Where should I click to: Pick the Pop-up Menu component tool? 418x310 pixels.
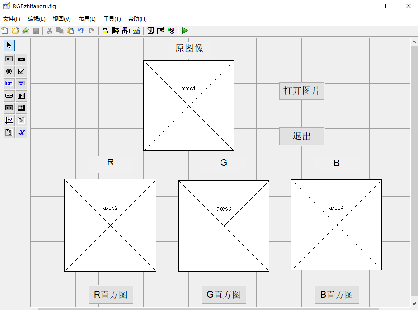point(9,96)
